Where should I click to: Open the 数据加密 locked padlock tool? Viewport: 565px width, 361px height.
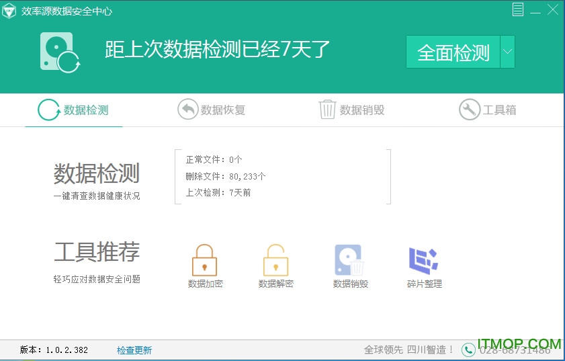204,260
